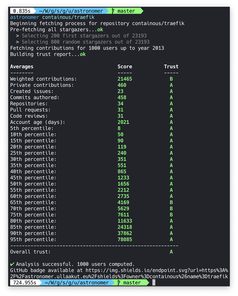The image size is (238, 296).
Task: Click the Averages column header
Action: pyautogui.click(x=22, y=67)
